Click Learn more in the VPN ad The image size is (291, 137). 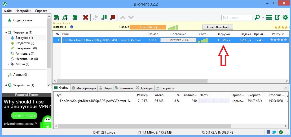point(24,116)
